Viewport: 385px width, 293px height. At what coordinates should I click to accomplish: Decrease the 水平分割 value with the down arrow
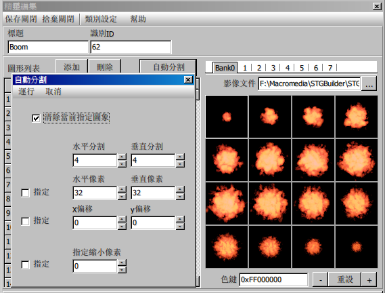click(x=122, y=163)
